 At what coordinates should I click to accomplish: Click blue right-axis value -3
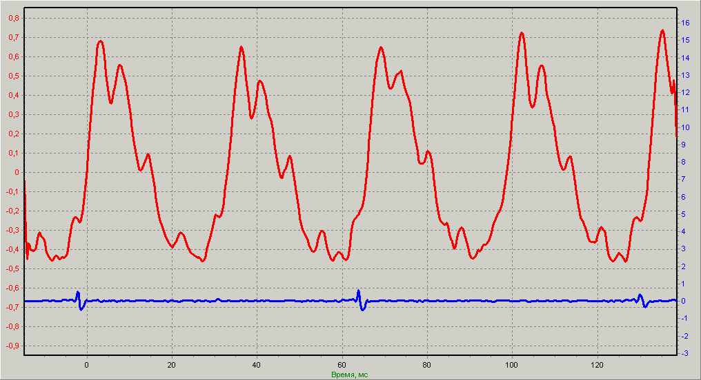pyautogui.click(x=684, y=354)
